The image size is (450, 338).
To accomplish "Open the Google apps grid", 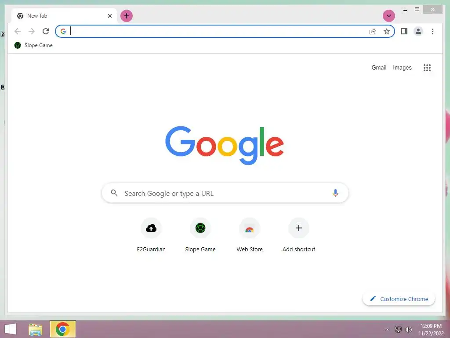I will pos(427,67).
